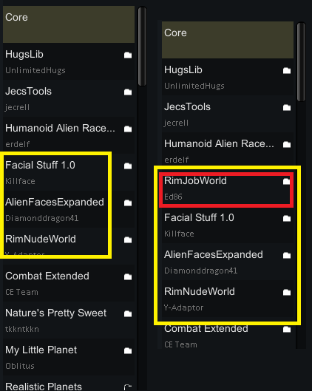Select Humanoid Alien Race row in right list

(x=228, y=151)
